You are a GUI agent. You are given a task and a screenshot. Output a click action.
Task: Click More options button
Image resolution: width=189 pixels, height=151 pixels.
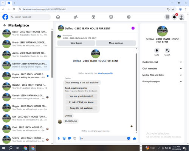coord(116,43)
